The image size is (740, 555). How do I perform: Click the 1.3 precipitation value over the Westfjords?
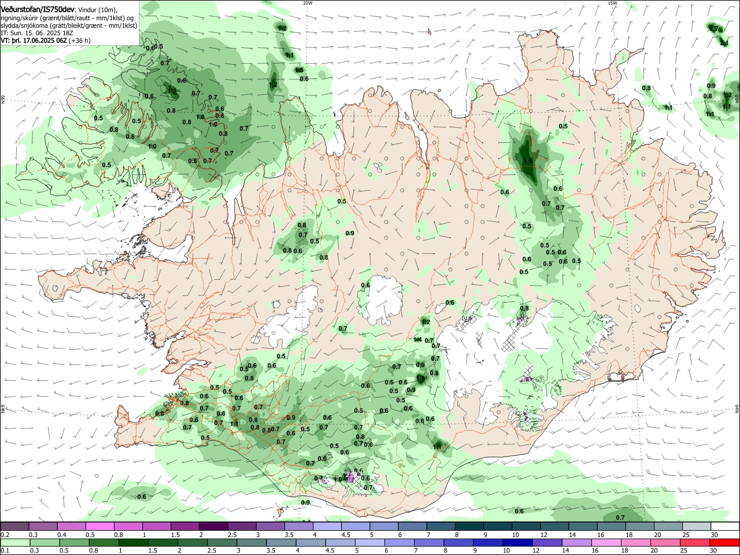click(x=172, y=90)
